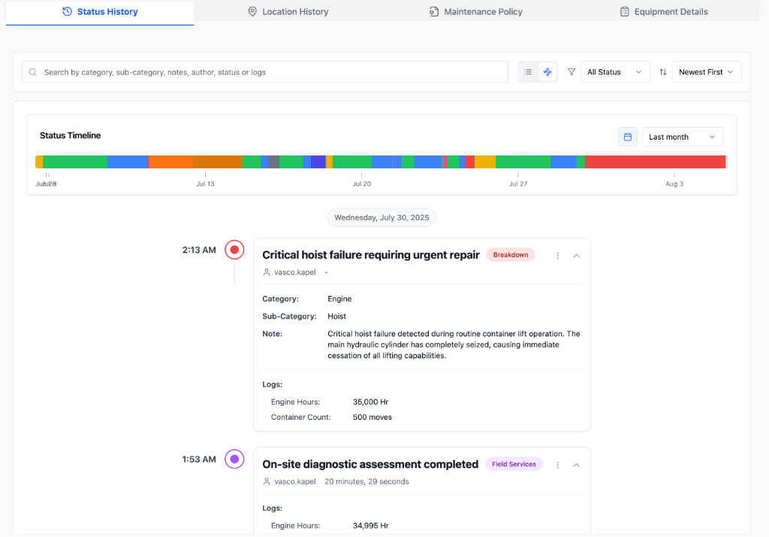Click the 500 moves container count value

372,418
